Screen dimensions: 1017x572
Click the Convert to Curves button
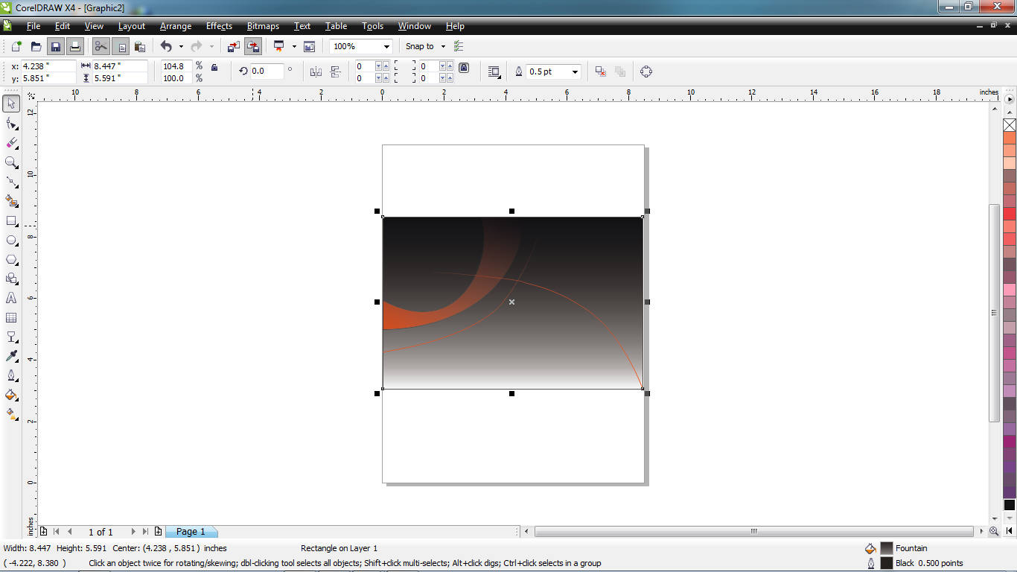[646, 71]
